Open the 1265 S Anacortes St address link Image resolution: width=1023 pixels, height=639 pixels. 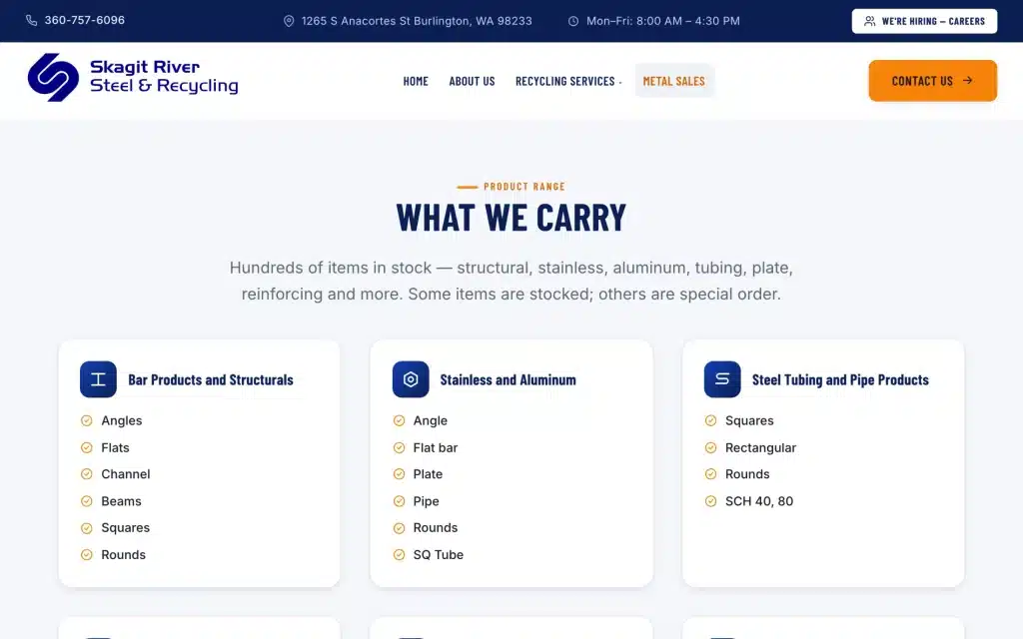coord(417,21)
